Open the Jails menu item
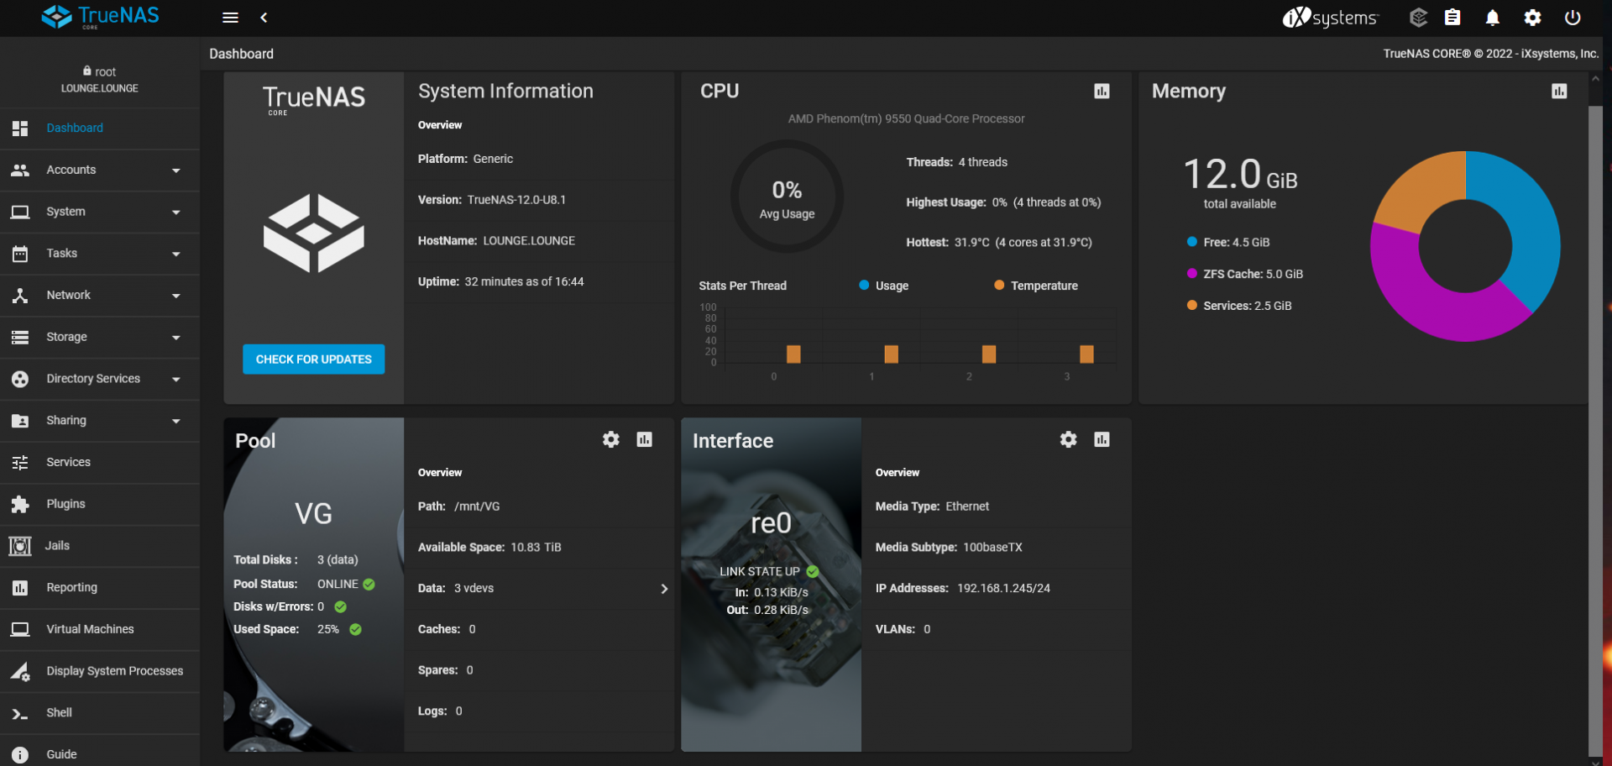The image size is (1612, 766). (x=100, y=546)
